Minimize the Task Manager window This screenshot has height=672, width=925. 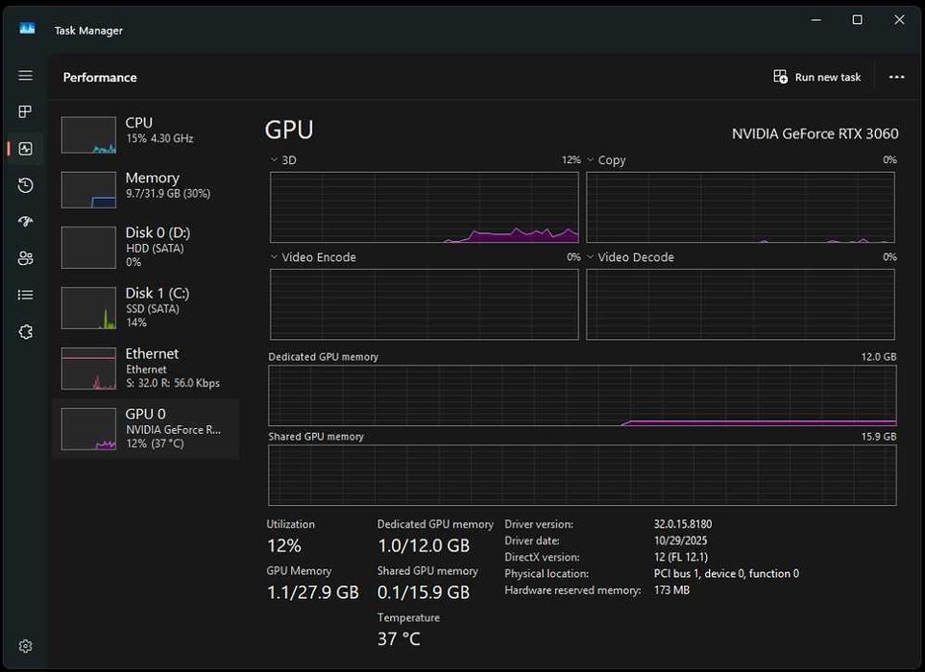click(x=816, y=19)
